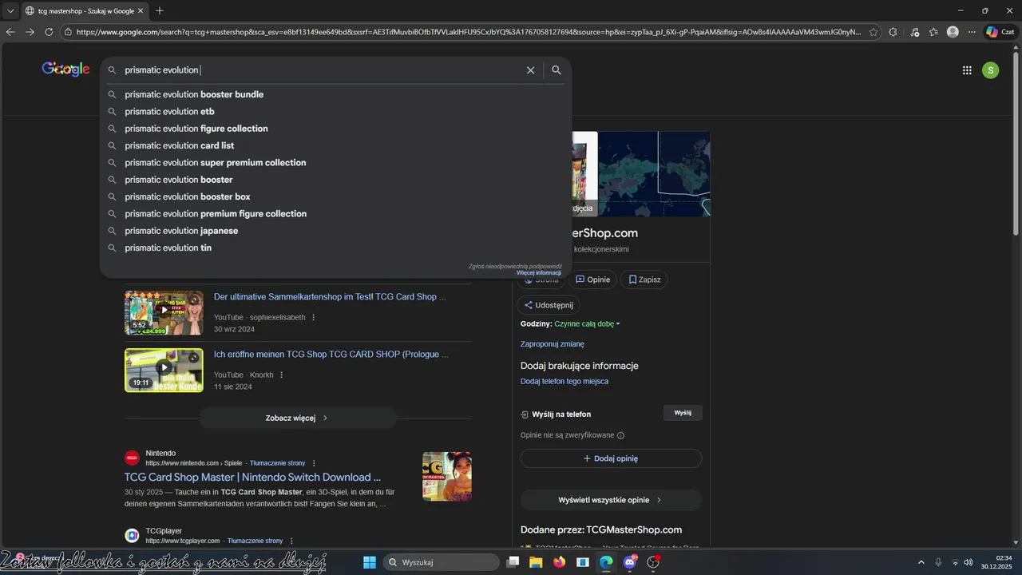
Task: Open TCG Card Shop Master Nintendo result
Action: pos(252,478)
